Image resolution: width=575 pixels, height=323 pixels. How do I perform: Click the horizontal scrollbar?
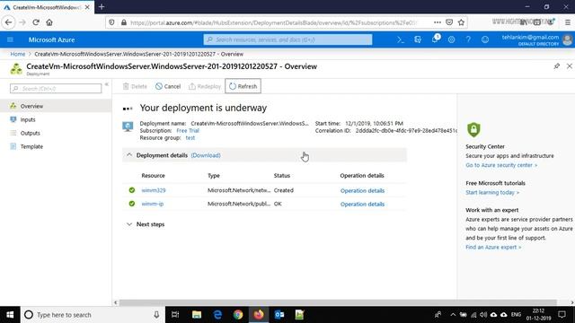click(x=338, y=302)
